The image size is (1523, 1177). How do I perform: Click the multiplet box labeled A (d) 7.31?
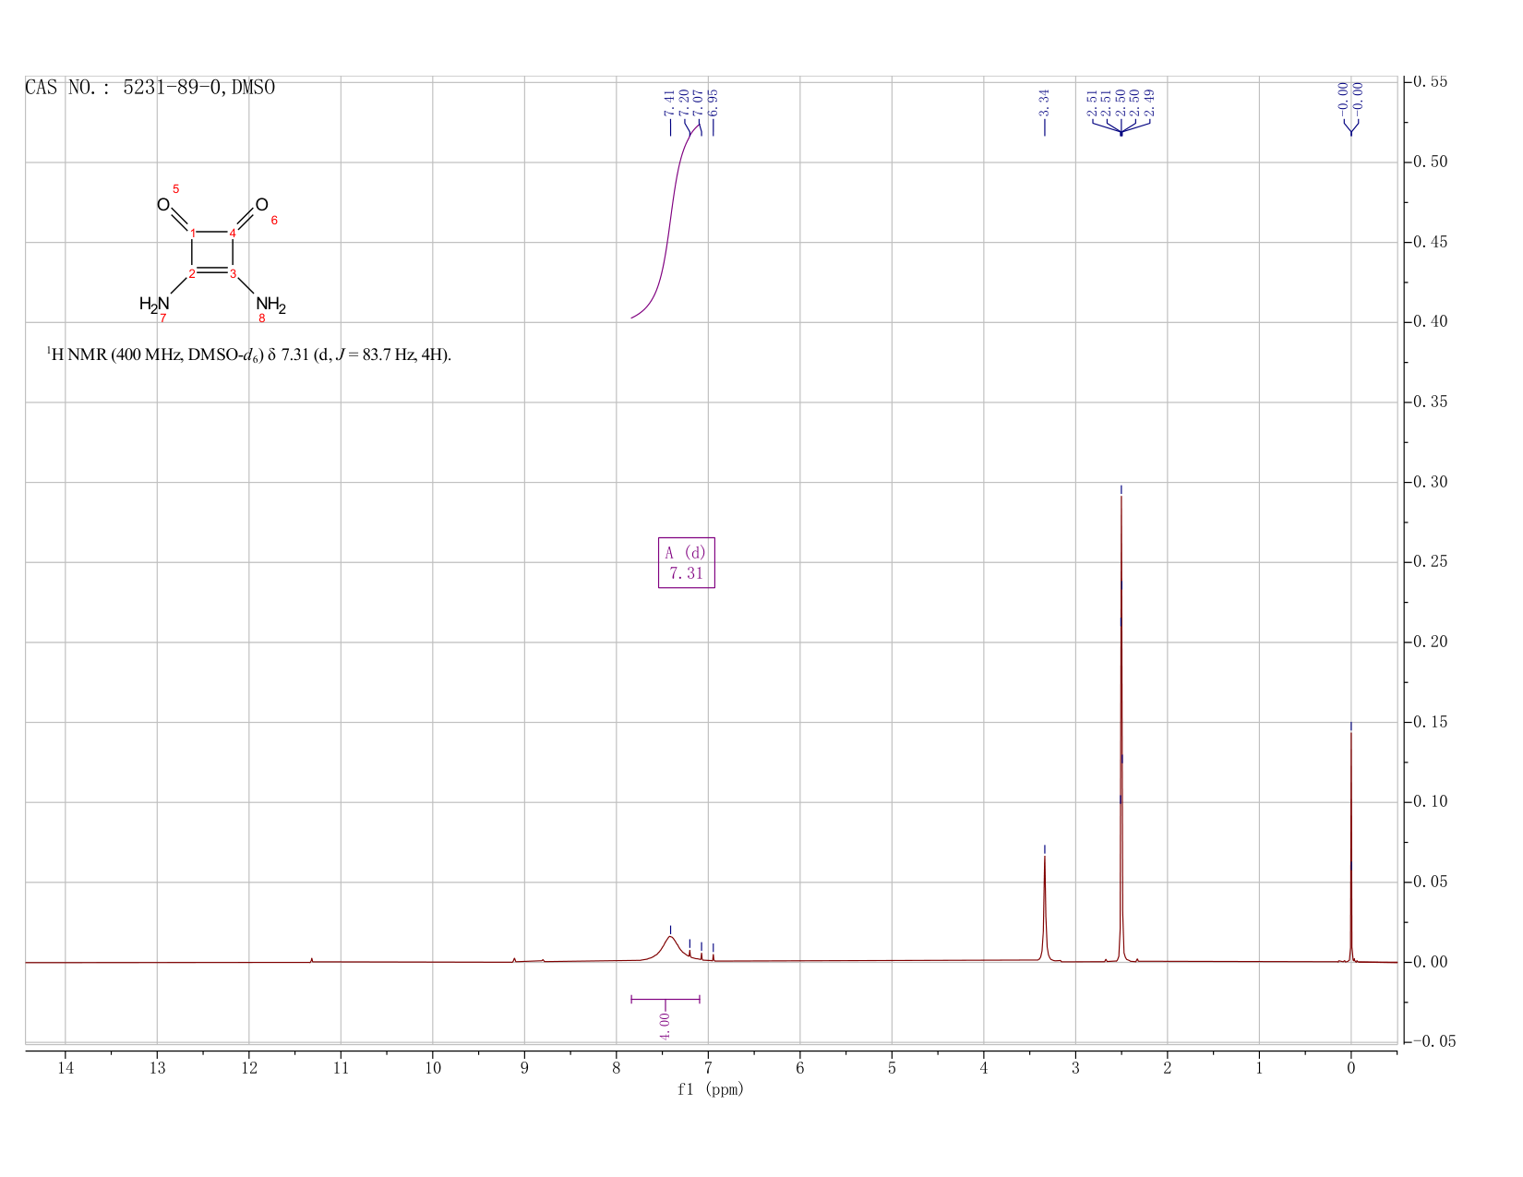686,562
